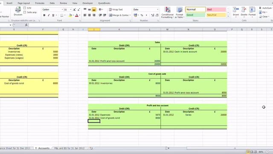The height and width of the screenshot is (154, 273).
Task: Click the insert new worksheet tab icon
Action: click(x=91, y=148)
